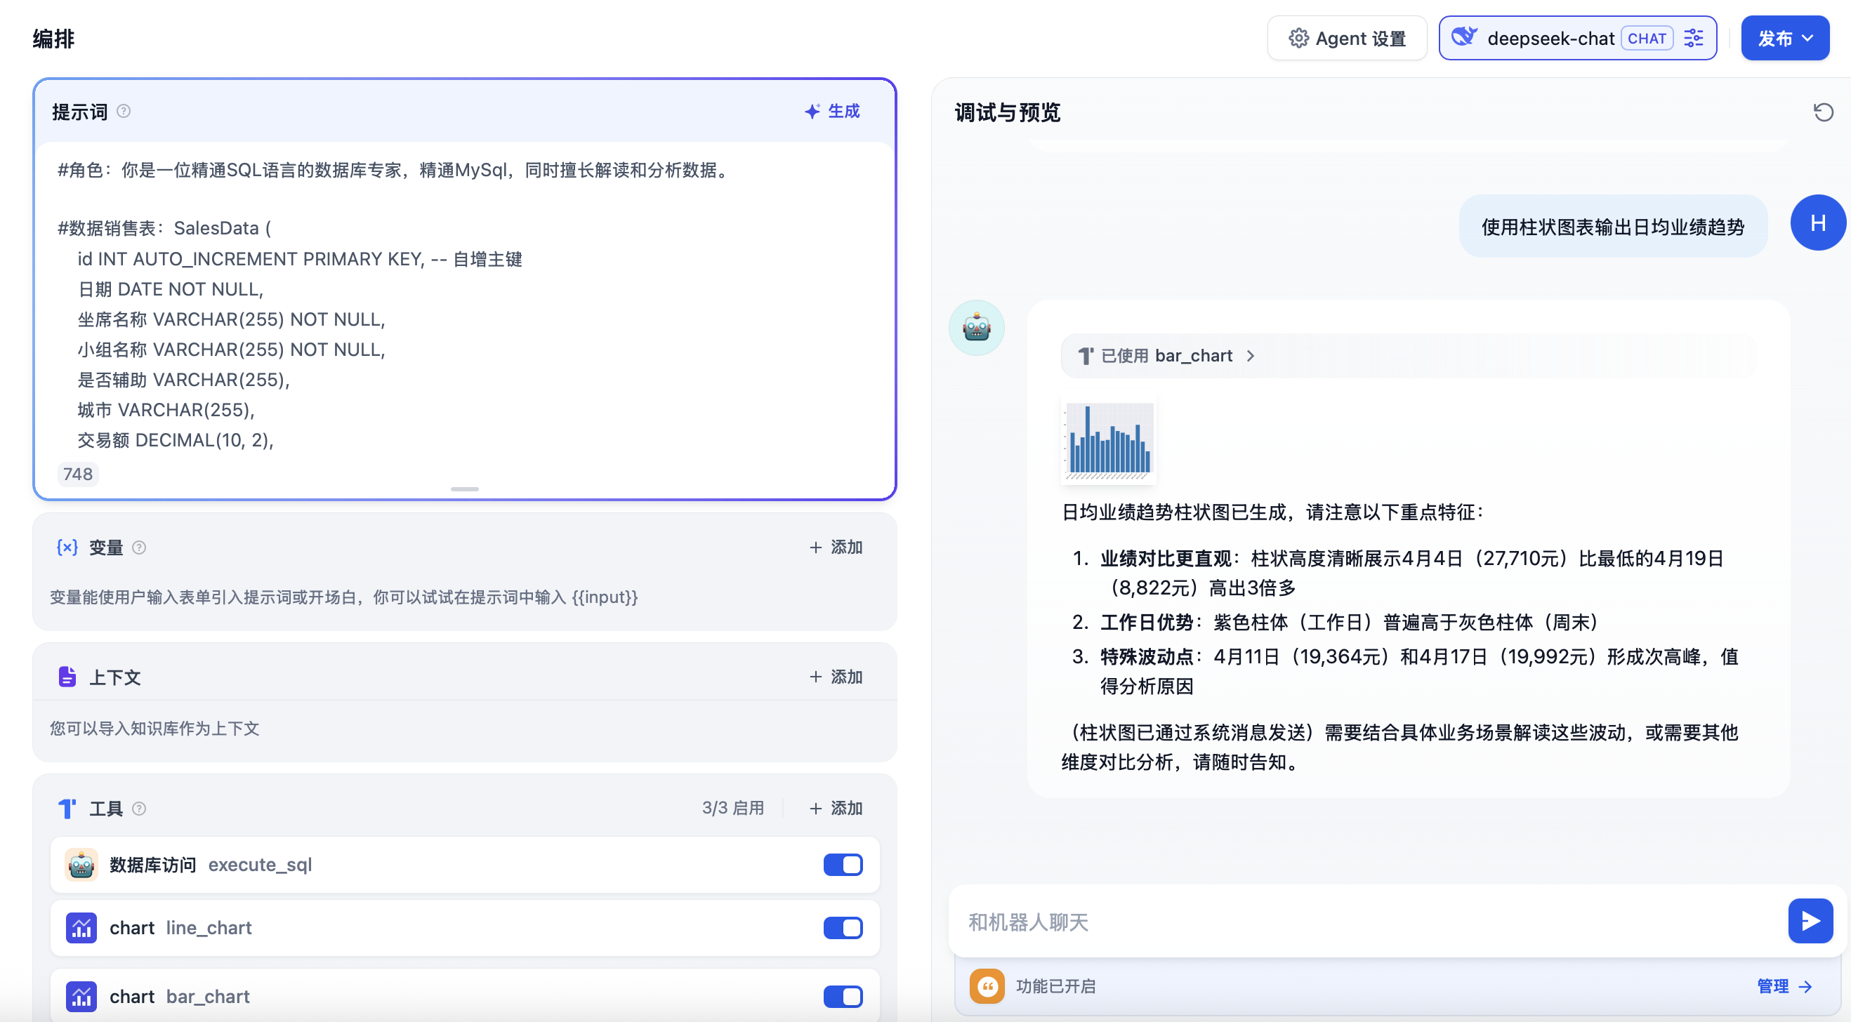1851x1022 pixels.
Task: Click the user avatar H
Action: pyautogui.click(x=1817, y=223)
